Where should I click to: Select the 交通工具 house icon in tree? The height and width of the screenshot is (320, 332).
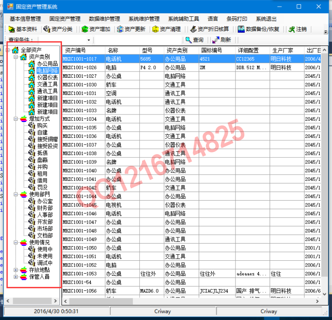tap(31, 84)
